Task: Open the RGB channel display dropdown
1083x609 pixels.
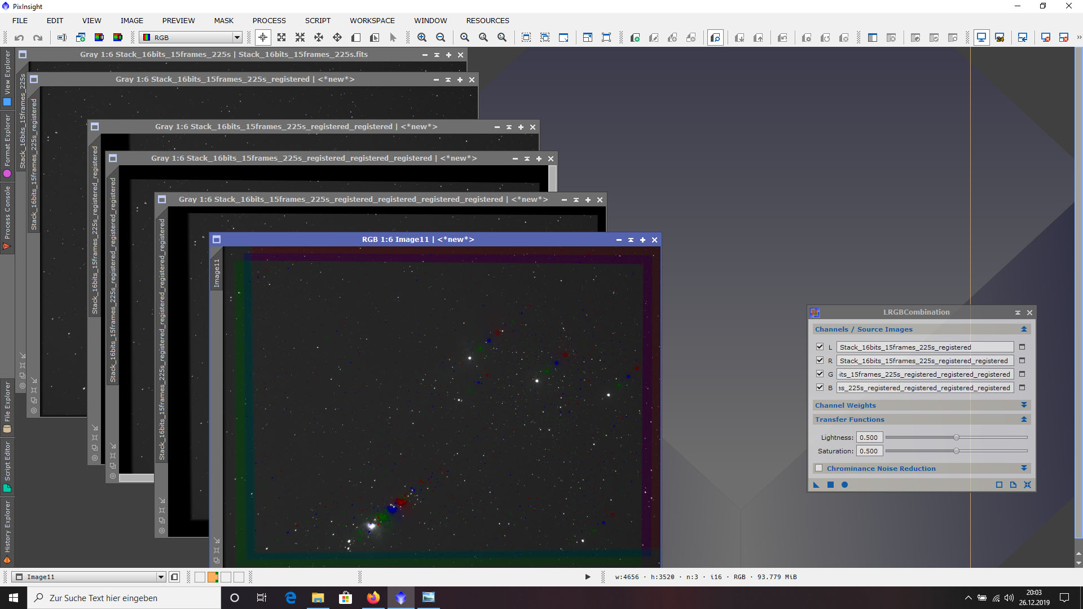Action: coord(191,38)
